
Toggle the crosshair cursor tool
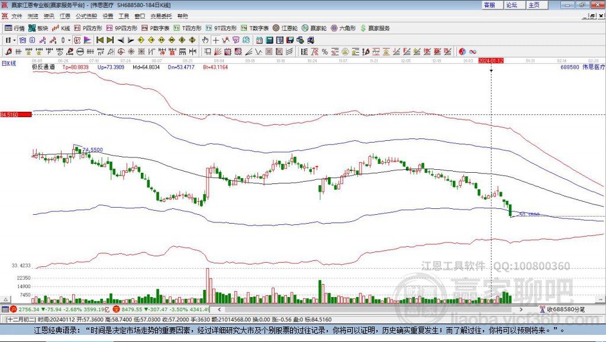coord(215,40)
